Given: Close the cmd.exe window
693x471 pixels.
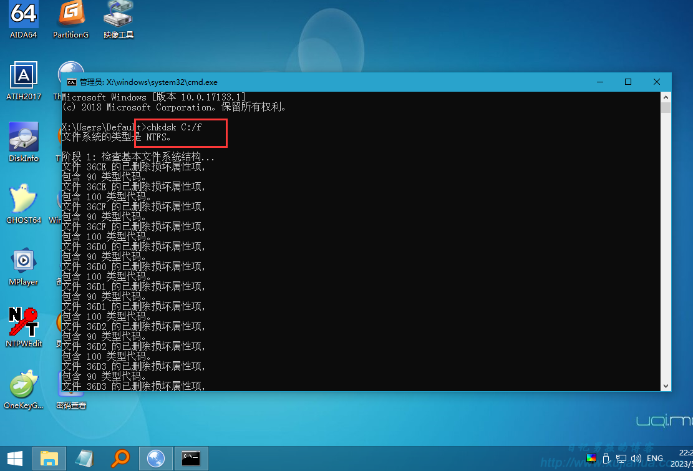Looking at the screenshot, I should coord(657,82).
